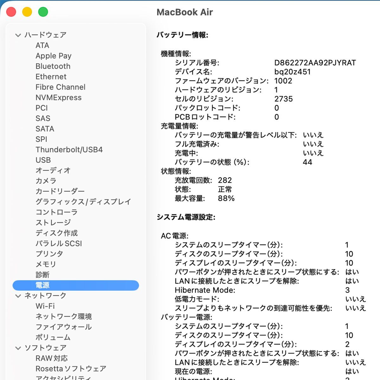
Task: Click serial number D862272AA92PJYRAT
Action: [315, 63]
